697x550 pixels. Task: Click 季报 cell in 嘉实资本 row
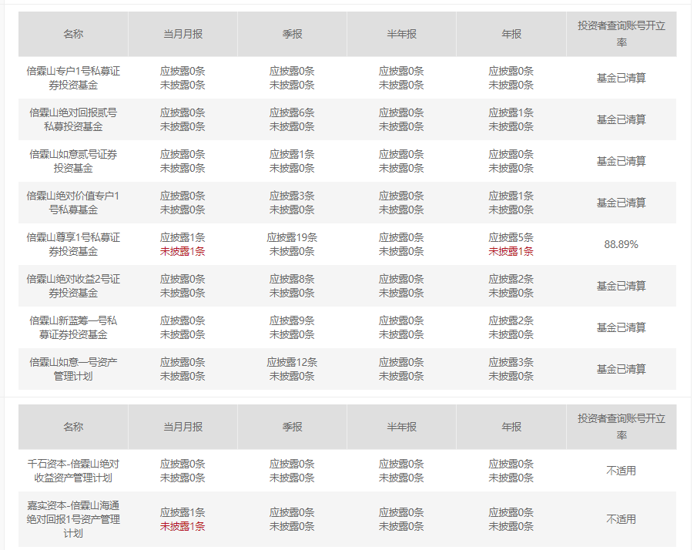(x=292, y=519)
